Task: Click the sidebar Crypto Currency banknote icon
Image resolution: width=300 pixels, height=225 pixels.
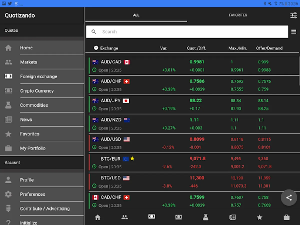Action: click(x=8, y=91)
